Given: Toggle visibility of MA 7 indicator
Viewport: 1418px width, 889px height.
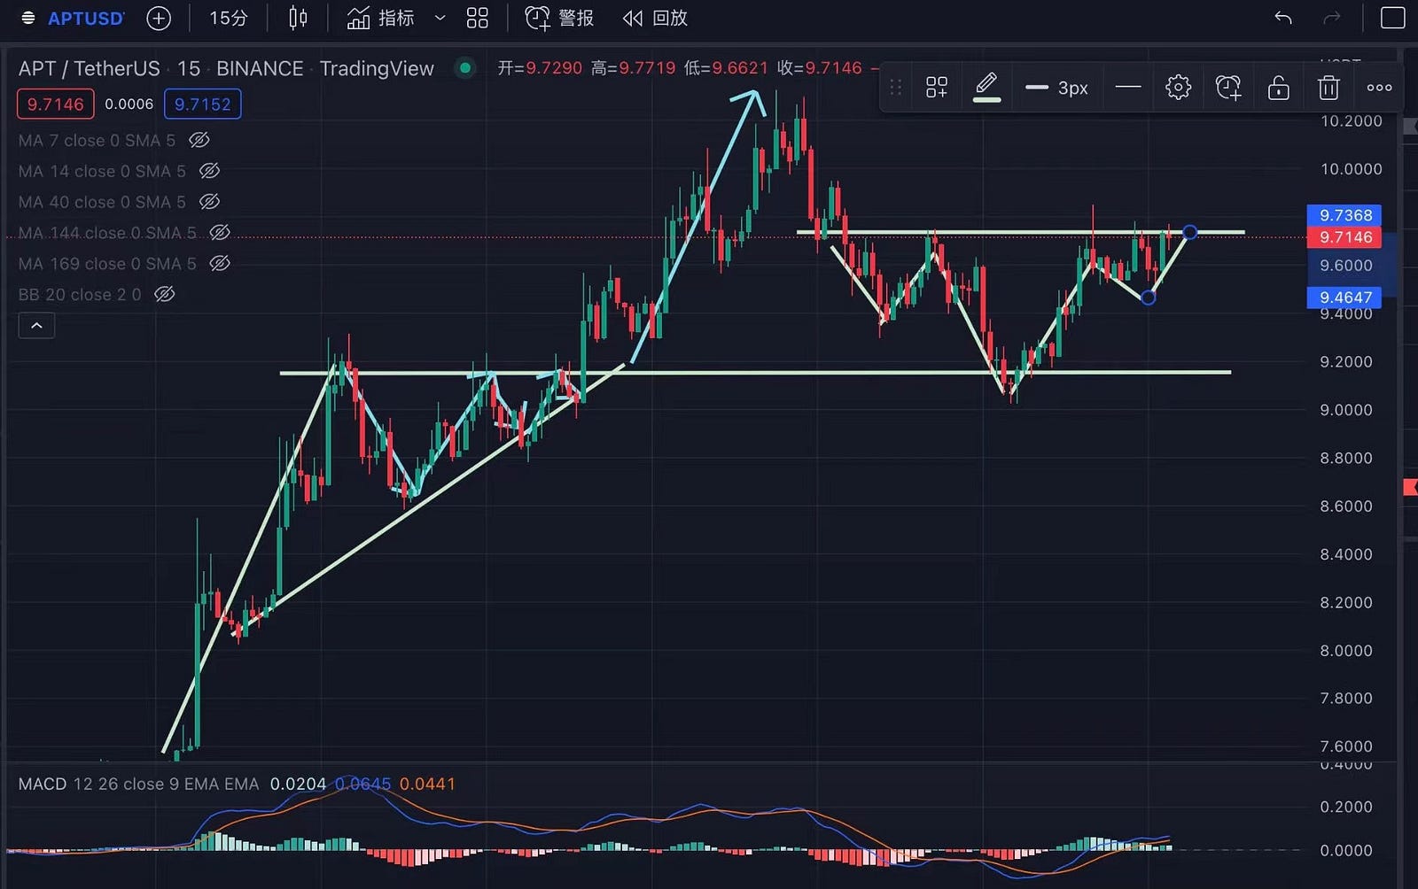Looking at the screenshot, I should pos(199,140).
